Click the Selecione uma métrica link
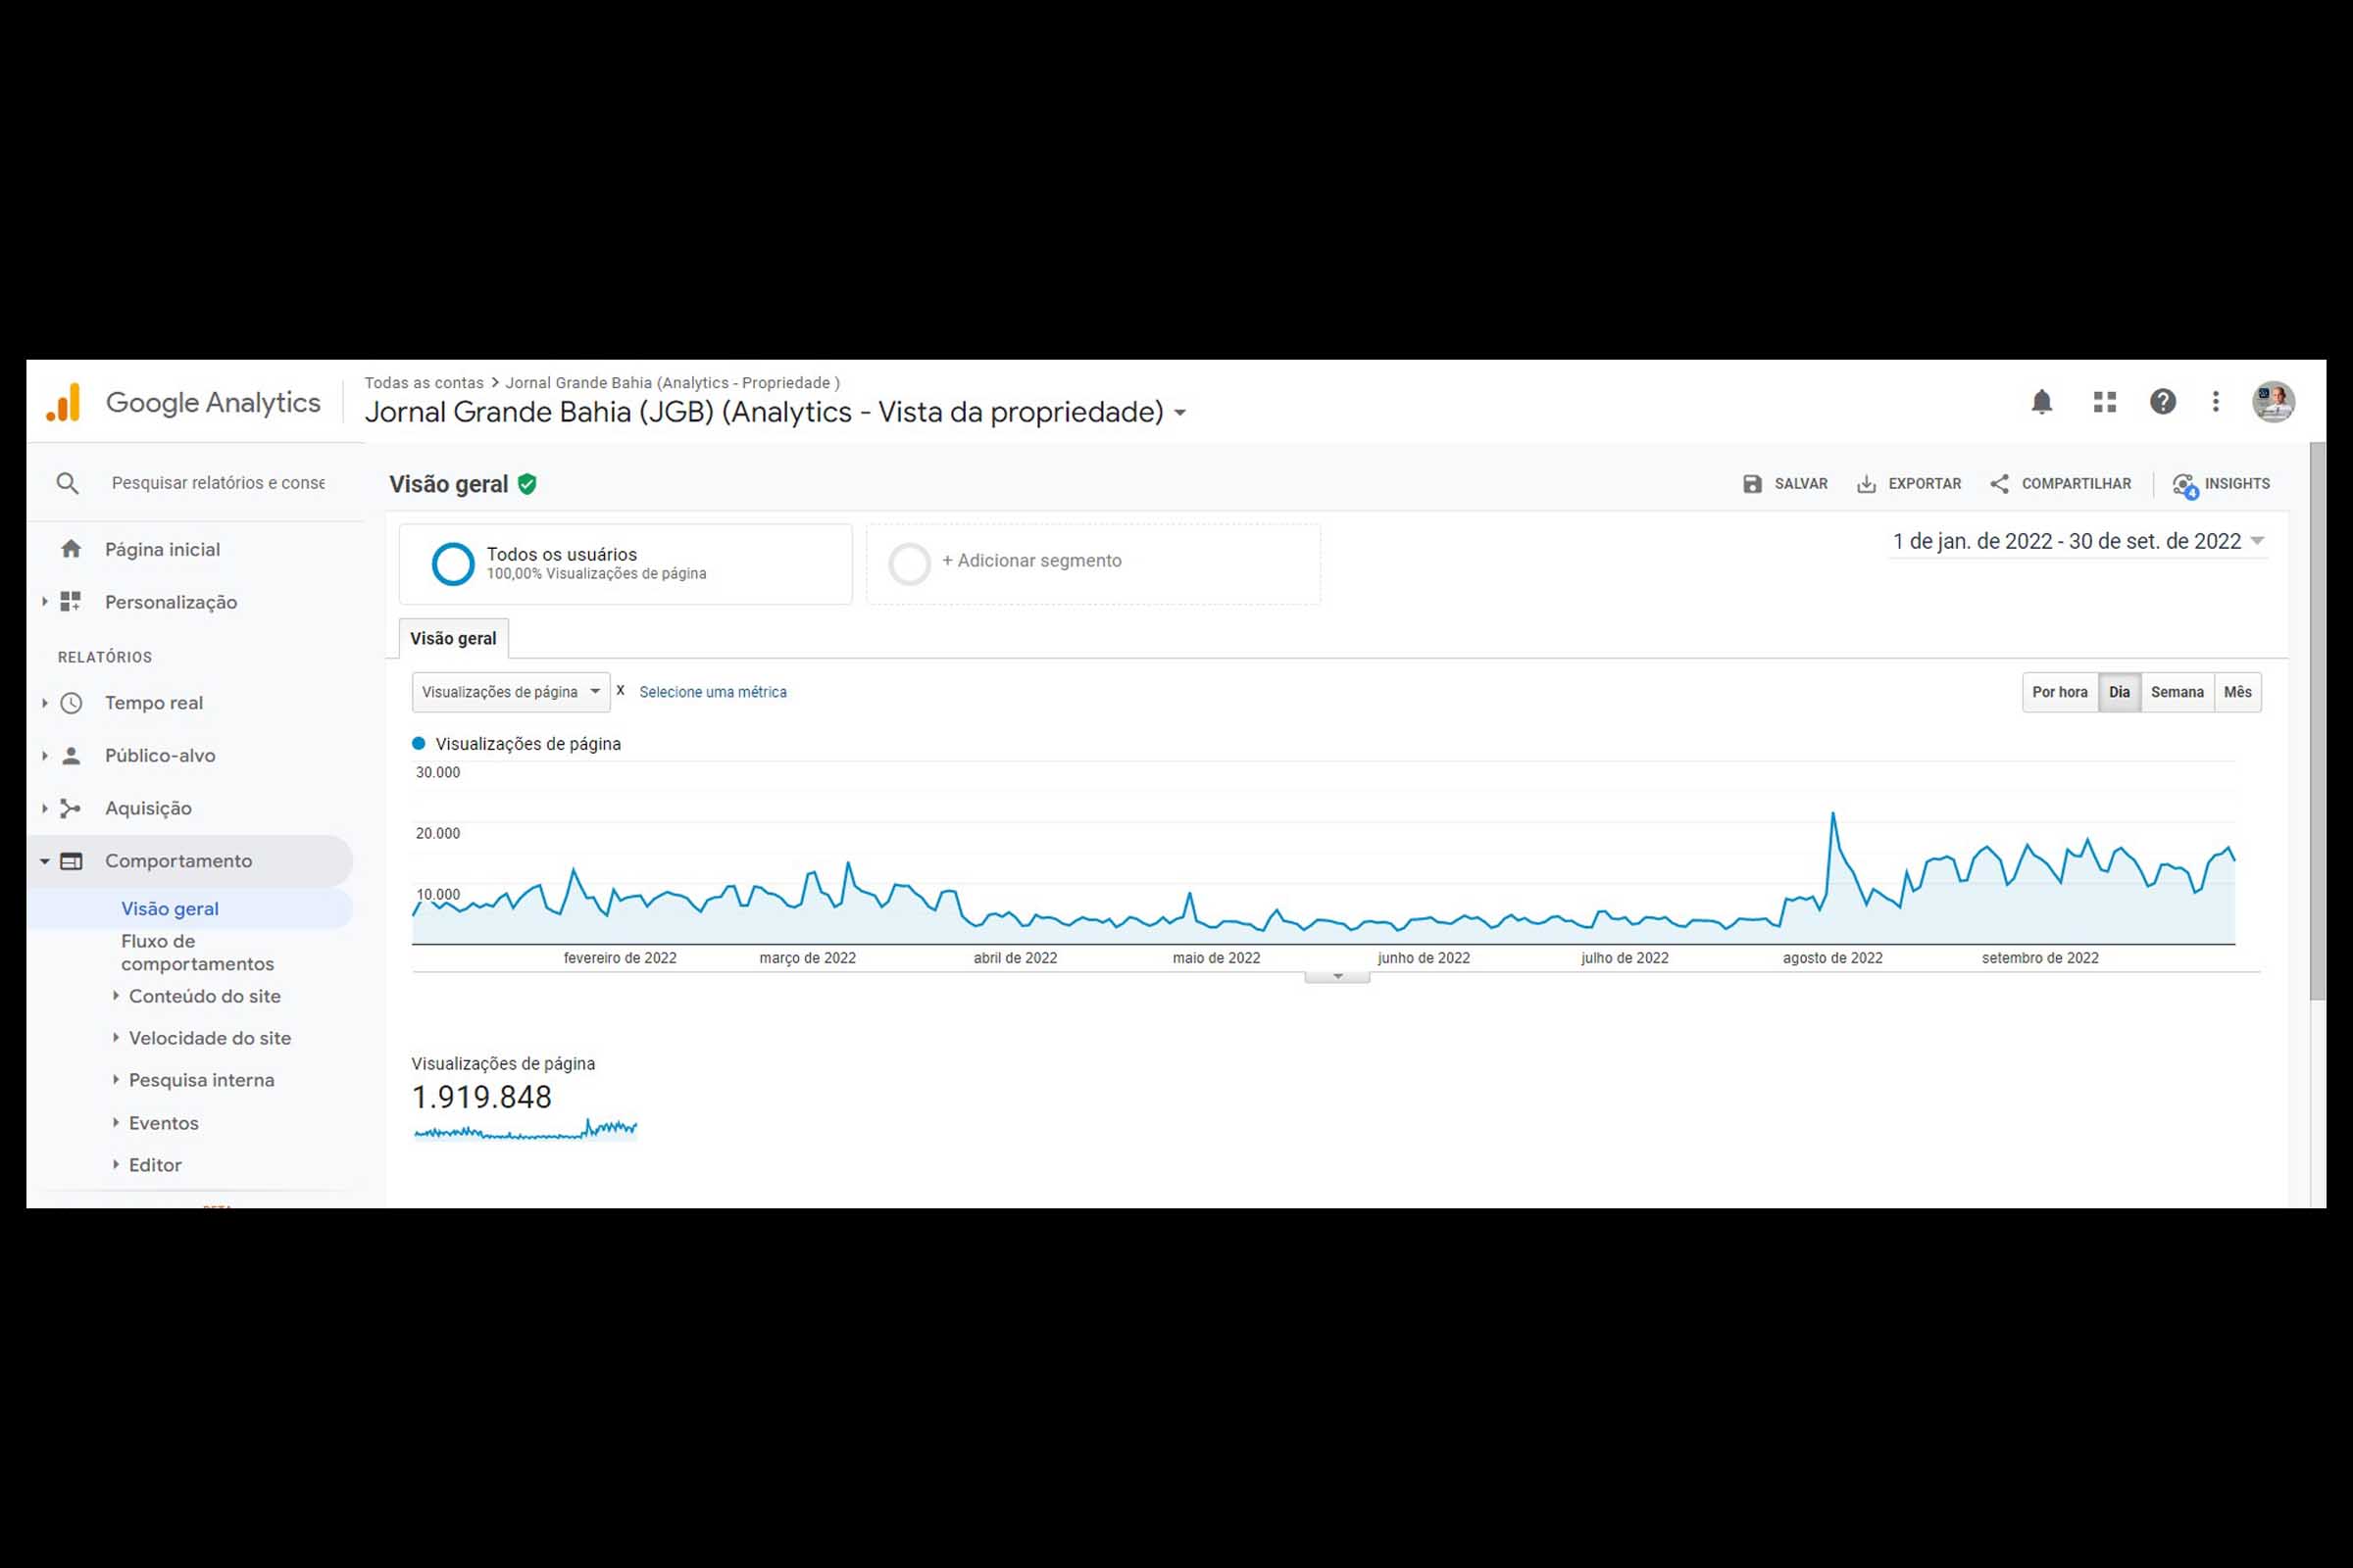The height and width of the screenshot is (1568, 2353). click(713, 692)
